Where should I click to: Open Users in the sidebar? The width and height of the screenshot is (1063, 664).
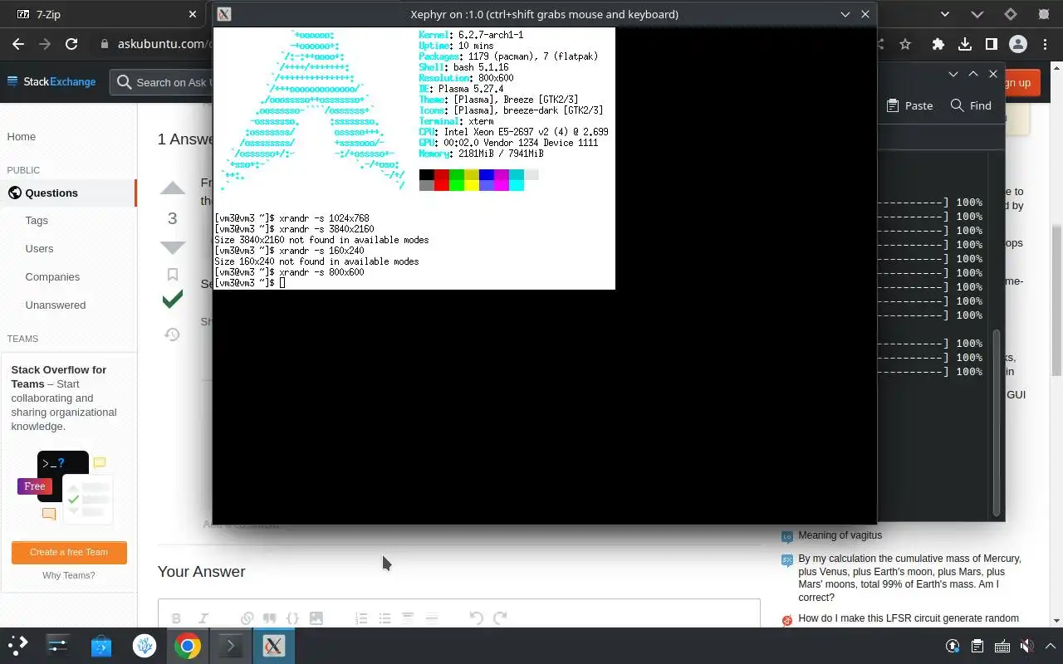[39, 248]
